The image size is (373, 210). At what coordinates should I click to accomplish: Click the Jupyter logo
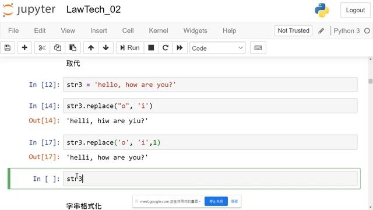click(x=29, y=10)
